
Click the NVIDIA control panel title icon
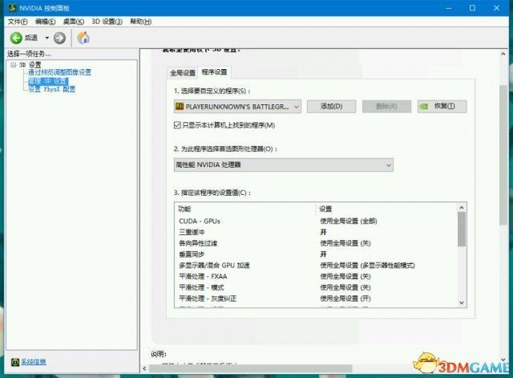pos(13,8)
